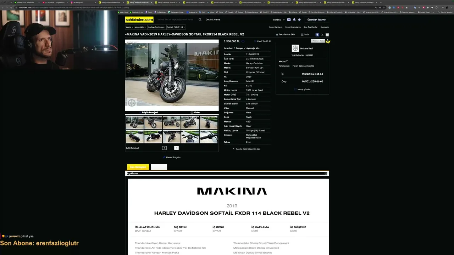Expand the Softail FXDR 114 breadcrumb

176,27
